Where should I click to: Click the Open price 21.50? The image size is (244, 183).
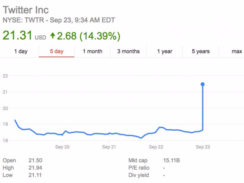[x=35, y=160]
